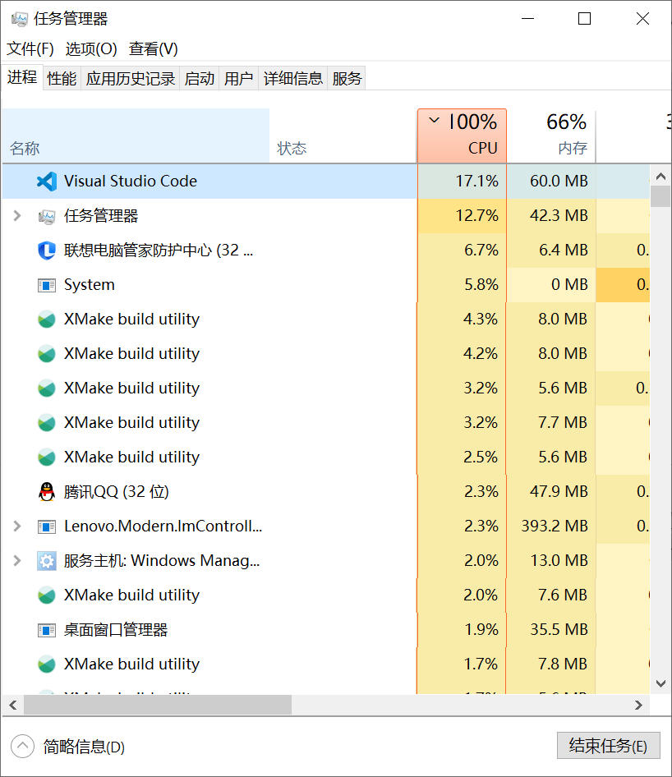The image size is (672, 777).
Task: Click the 联想电脑管家防护中心 shield icon
Action: [x=47, y=251]
